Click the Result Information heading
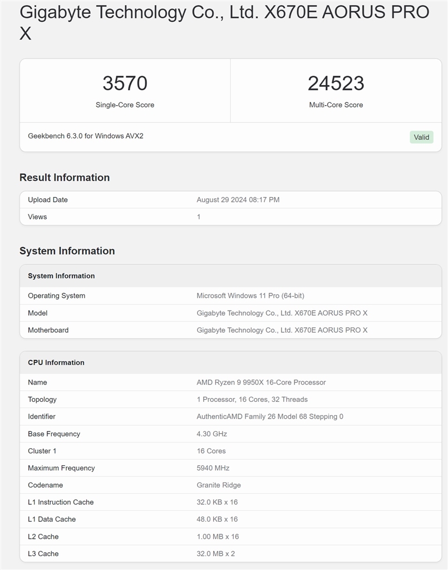 pos(65,178)
